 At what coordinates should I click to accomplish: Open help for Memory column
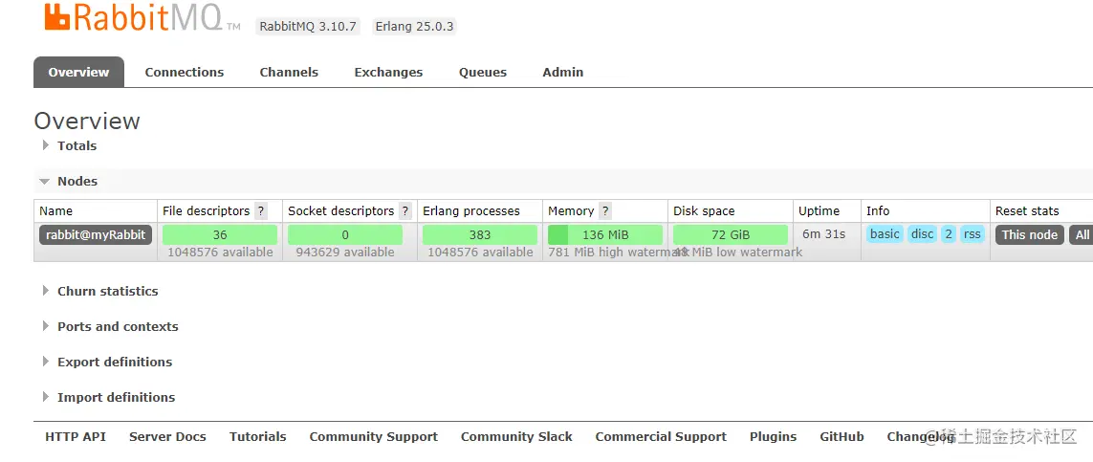(x=605, y=211)
